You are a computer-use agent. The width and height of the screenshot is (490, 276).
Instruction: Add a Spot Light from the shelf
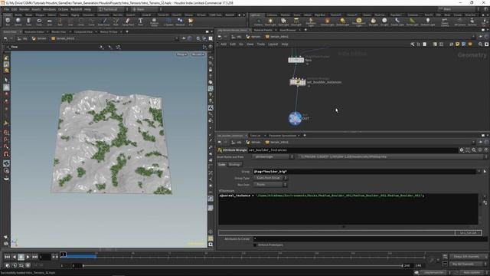point(283,21)
